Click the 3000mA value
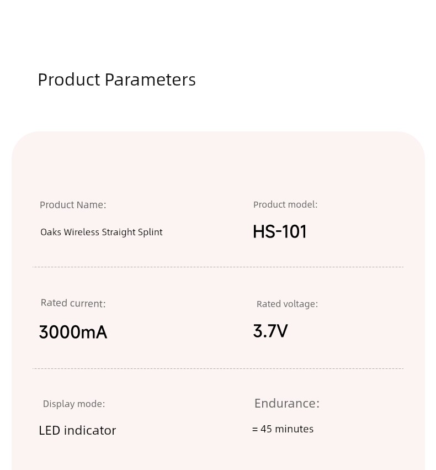The image size is (436, 470). tap(73, 332)
